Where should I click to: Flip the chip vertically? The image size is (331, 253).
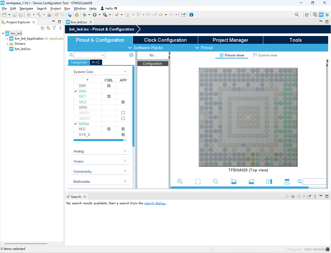coord(287,182)
